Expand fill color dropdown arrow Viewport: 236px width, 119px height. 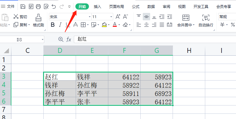pos(109,25)
